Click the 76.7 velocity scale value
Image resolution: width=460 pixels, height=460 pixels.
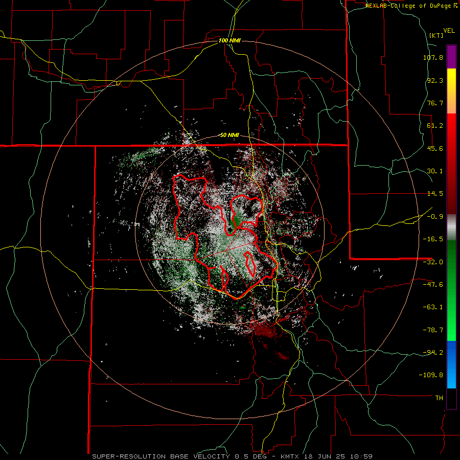tap(435, 103)
